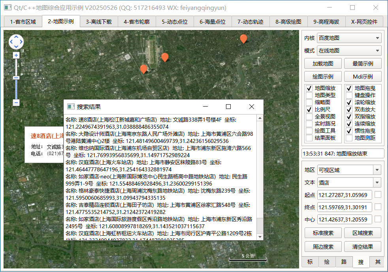
Task: Click the 清空结果 button
Action: (363, 246)
